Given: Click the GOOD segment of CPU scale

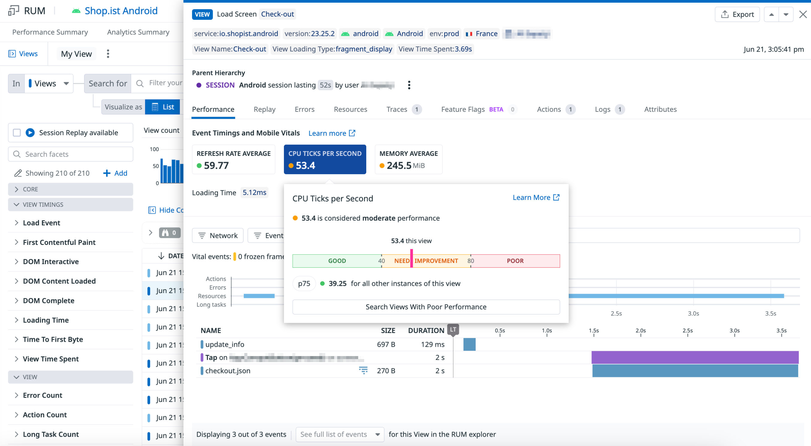Looking at the screenshot, I should point(337,261).
